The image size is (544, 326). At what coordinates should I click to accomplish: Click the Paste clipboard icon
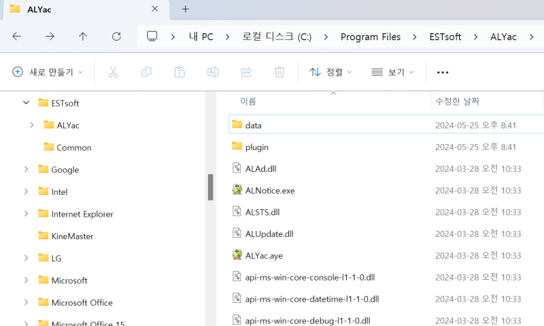point(180,72)
